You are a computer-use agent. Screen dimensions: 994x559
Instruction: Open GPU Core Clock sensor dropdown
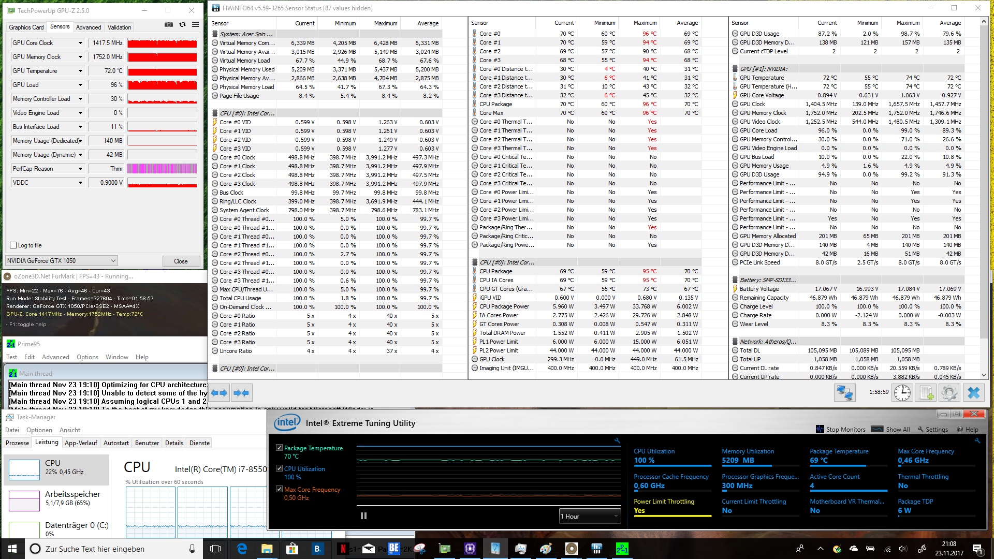(80, 43)
